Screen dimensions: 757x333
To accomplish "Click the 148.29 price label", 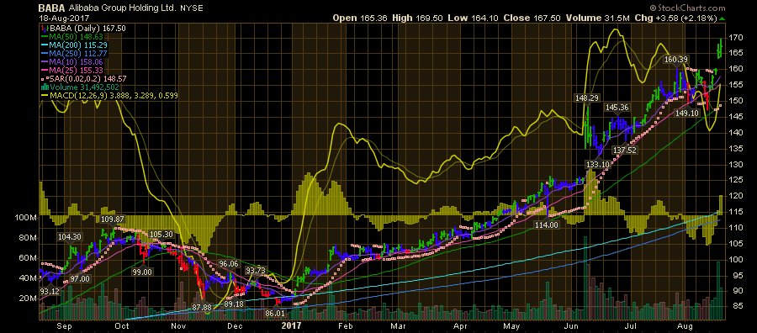I will pos(586,98).
